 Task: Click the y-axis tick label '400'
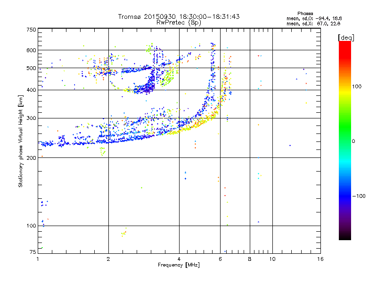[x=31, y=90]
